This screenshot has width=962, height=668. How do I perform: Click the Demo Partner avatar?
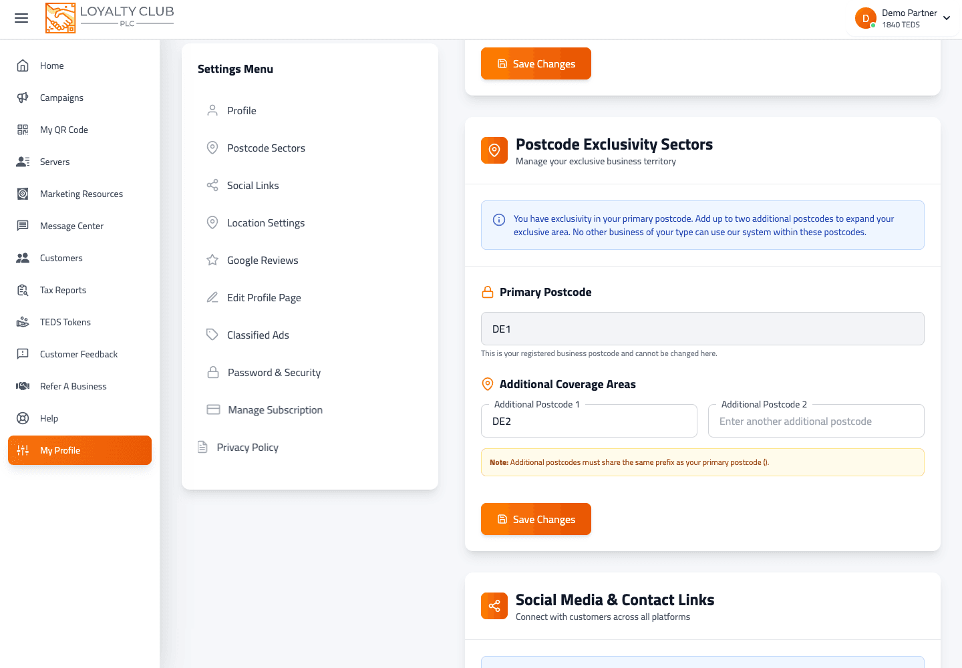866,18
